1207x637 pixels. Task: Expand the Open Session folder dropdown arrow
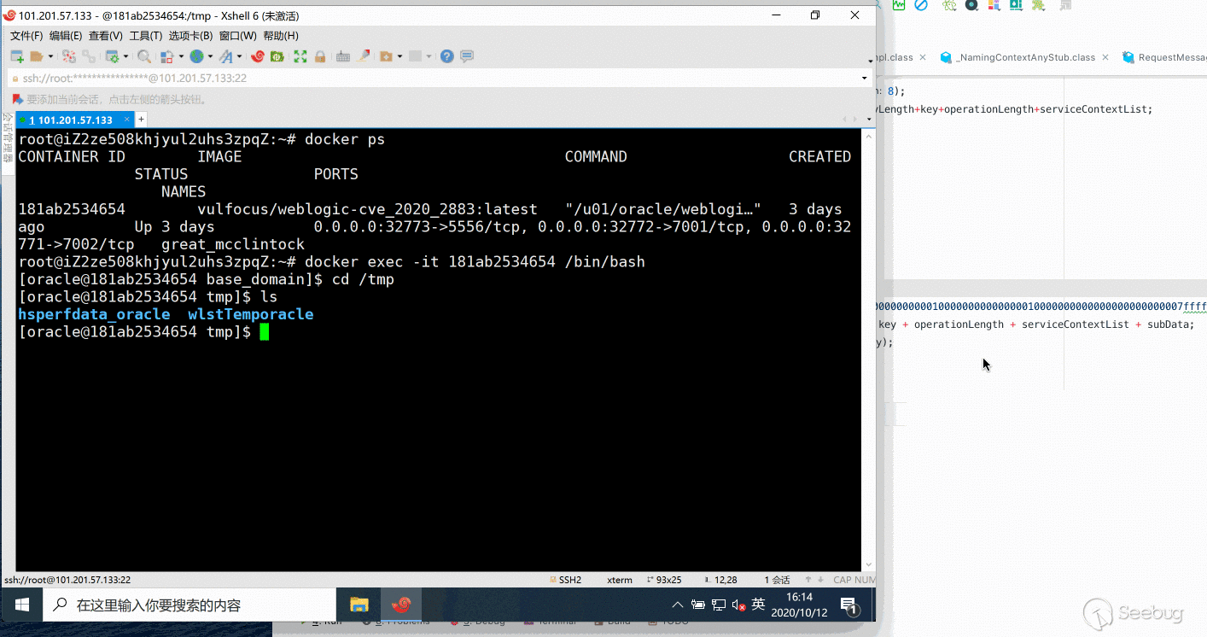click(x=50, y=56)
